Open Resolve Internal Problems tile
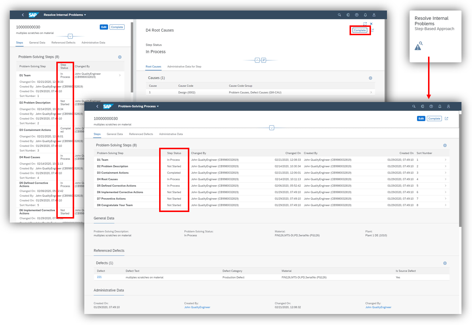This screenshot has height=326, width=472. (x=435, y=36)
